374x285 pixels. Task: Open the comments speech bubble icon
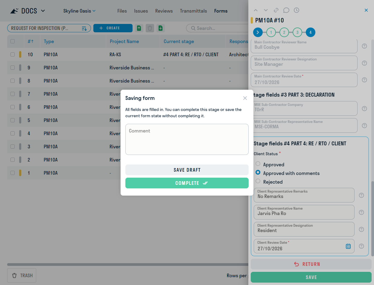coord(286,10)
